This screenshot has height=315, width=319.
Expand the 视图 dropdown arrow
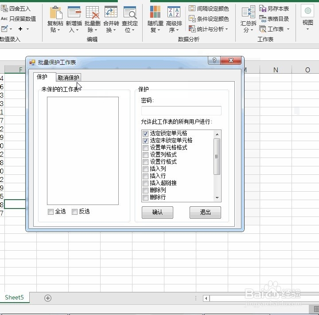307,29
